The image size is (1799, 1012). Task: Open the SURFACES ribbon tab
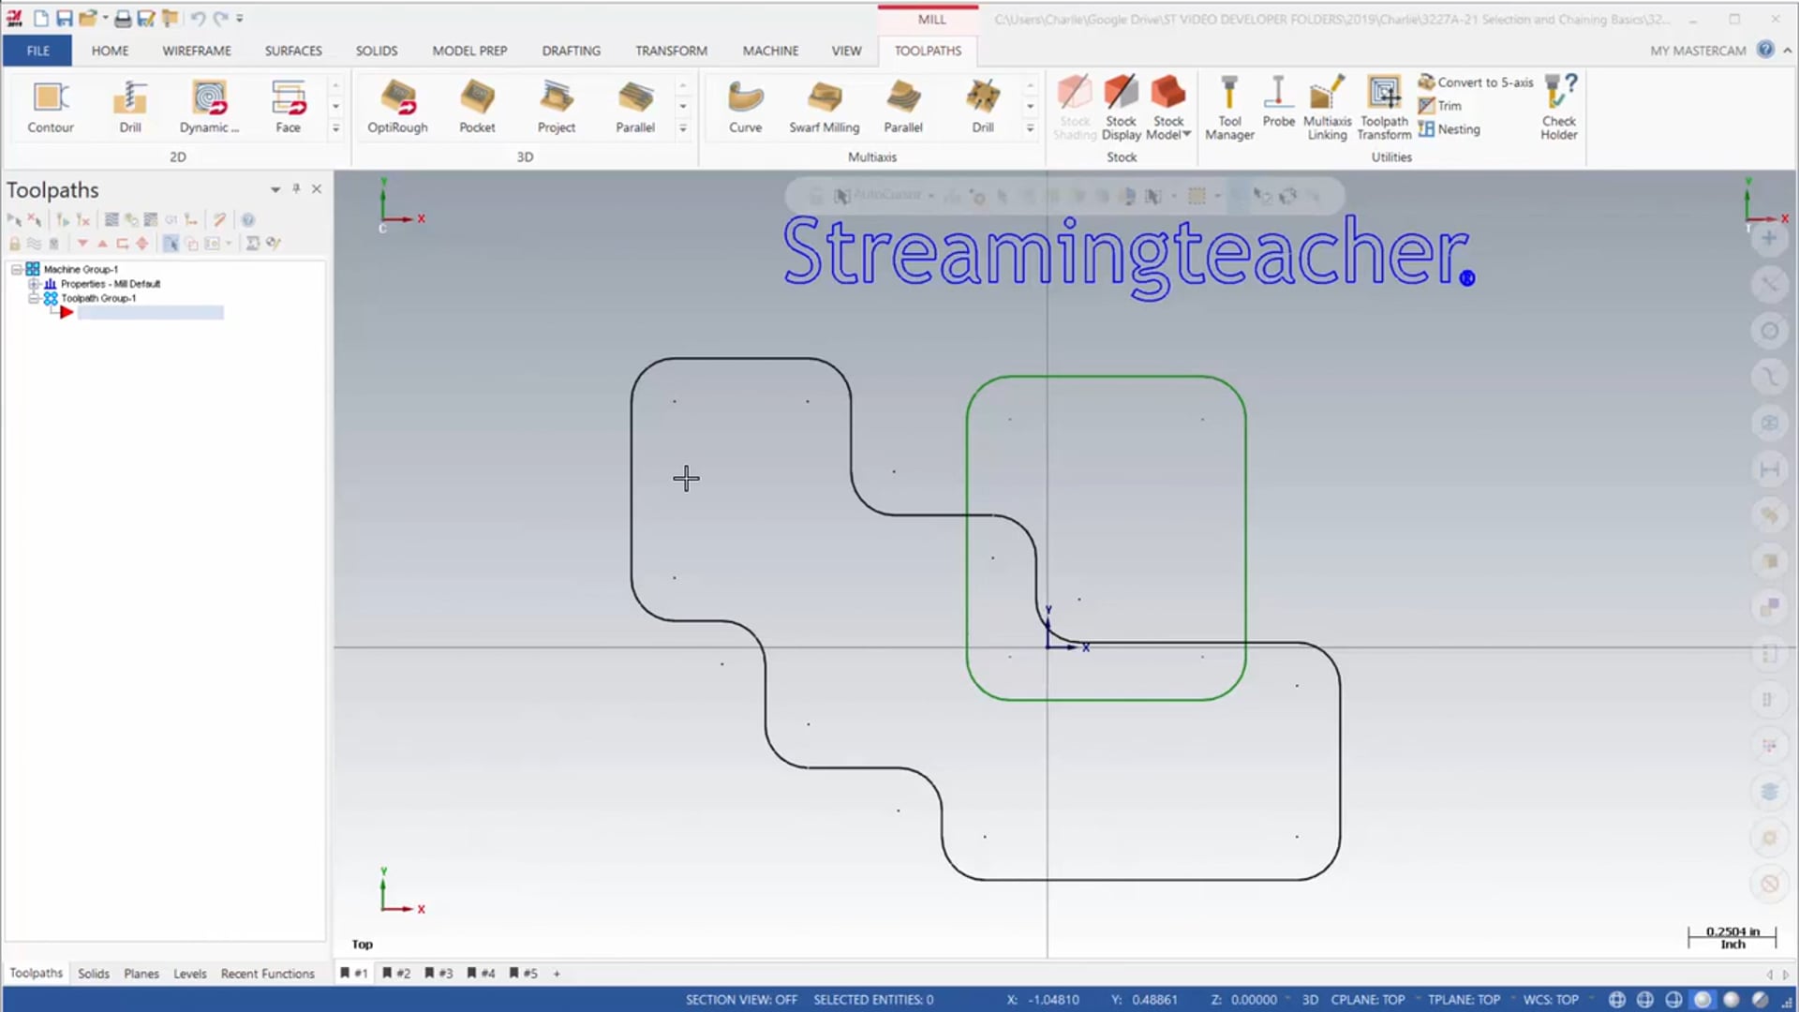pos(293,51)
